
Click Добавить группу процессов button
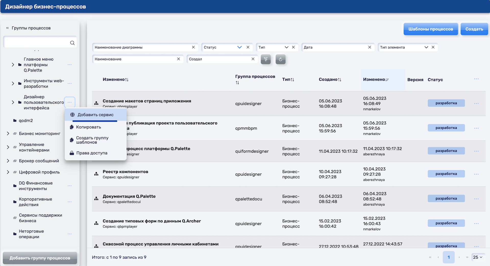pyautogui.click(x=40, y=258)
